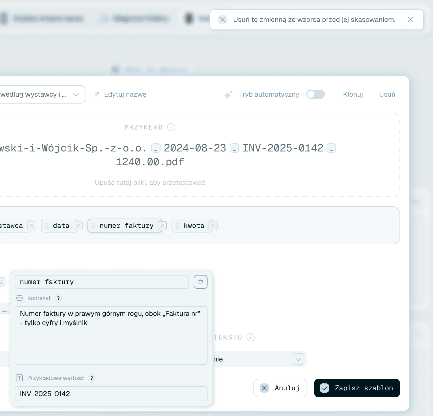Click the sparkle icon for Tryb automatyczny

coord(228,94)
